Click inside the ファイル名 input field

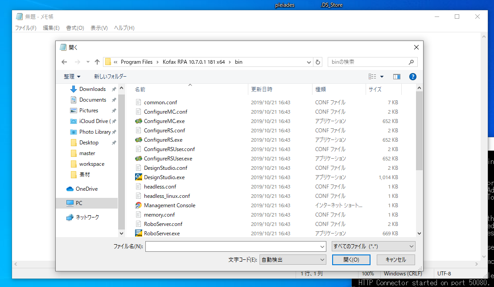click(235, 246)
